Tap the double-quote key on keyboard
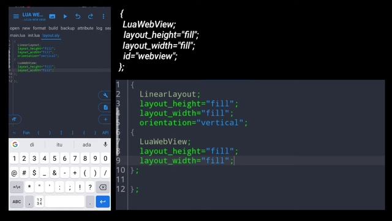Screen dimensions: 392x221 pyautogui.click(x=39, y=187)
